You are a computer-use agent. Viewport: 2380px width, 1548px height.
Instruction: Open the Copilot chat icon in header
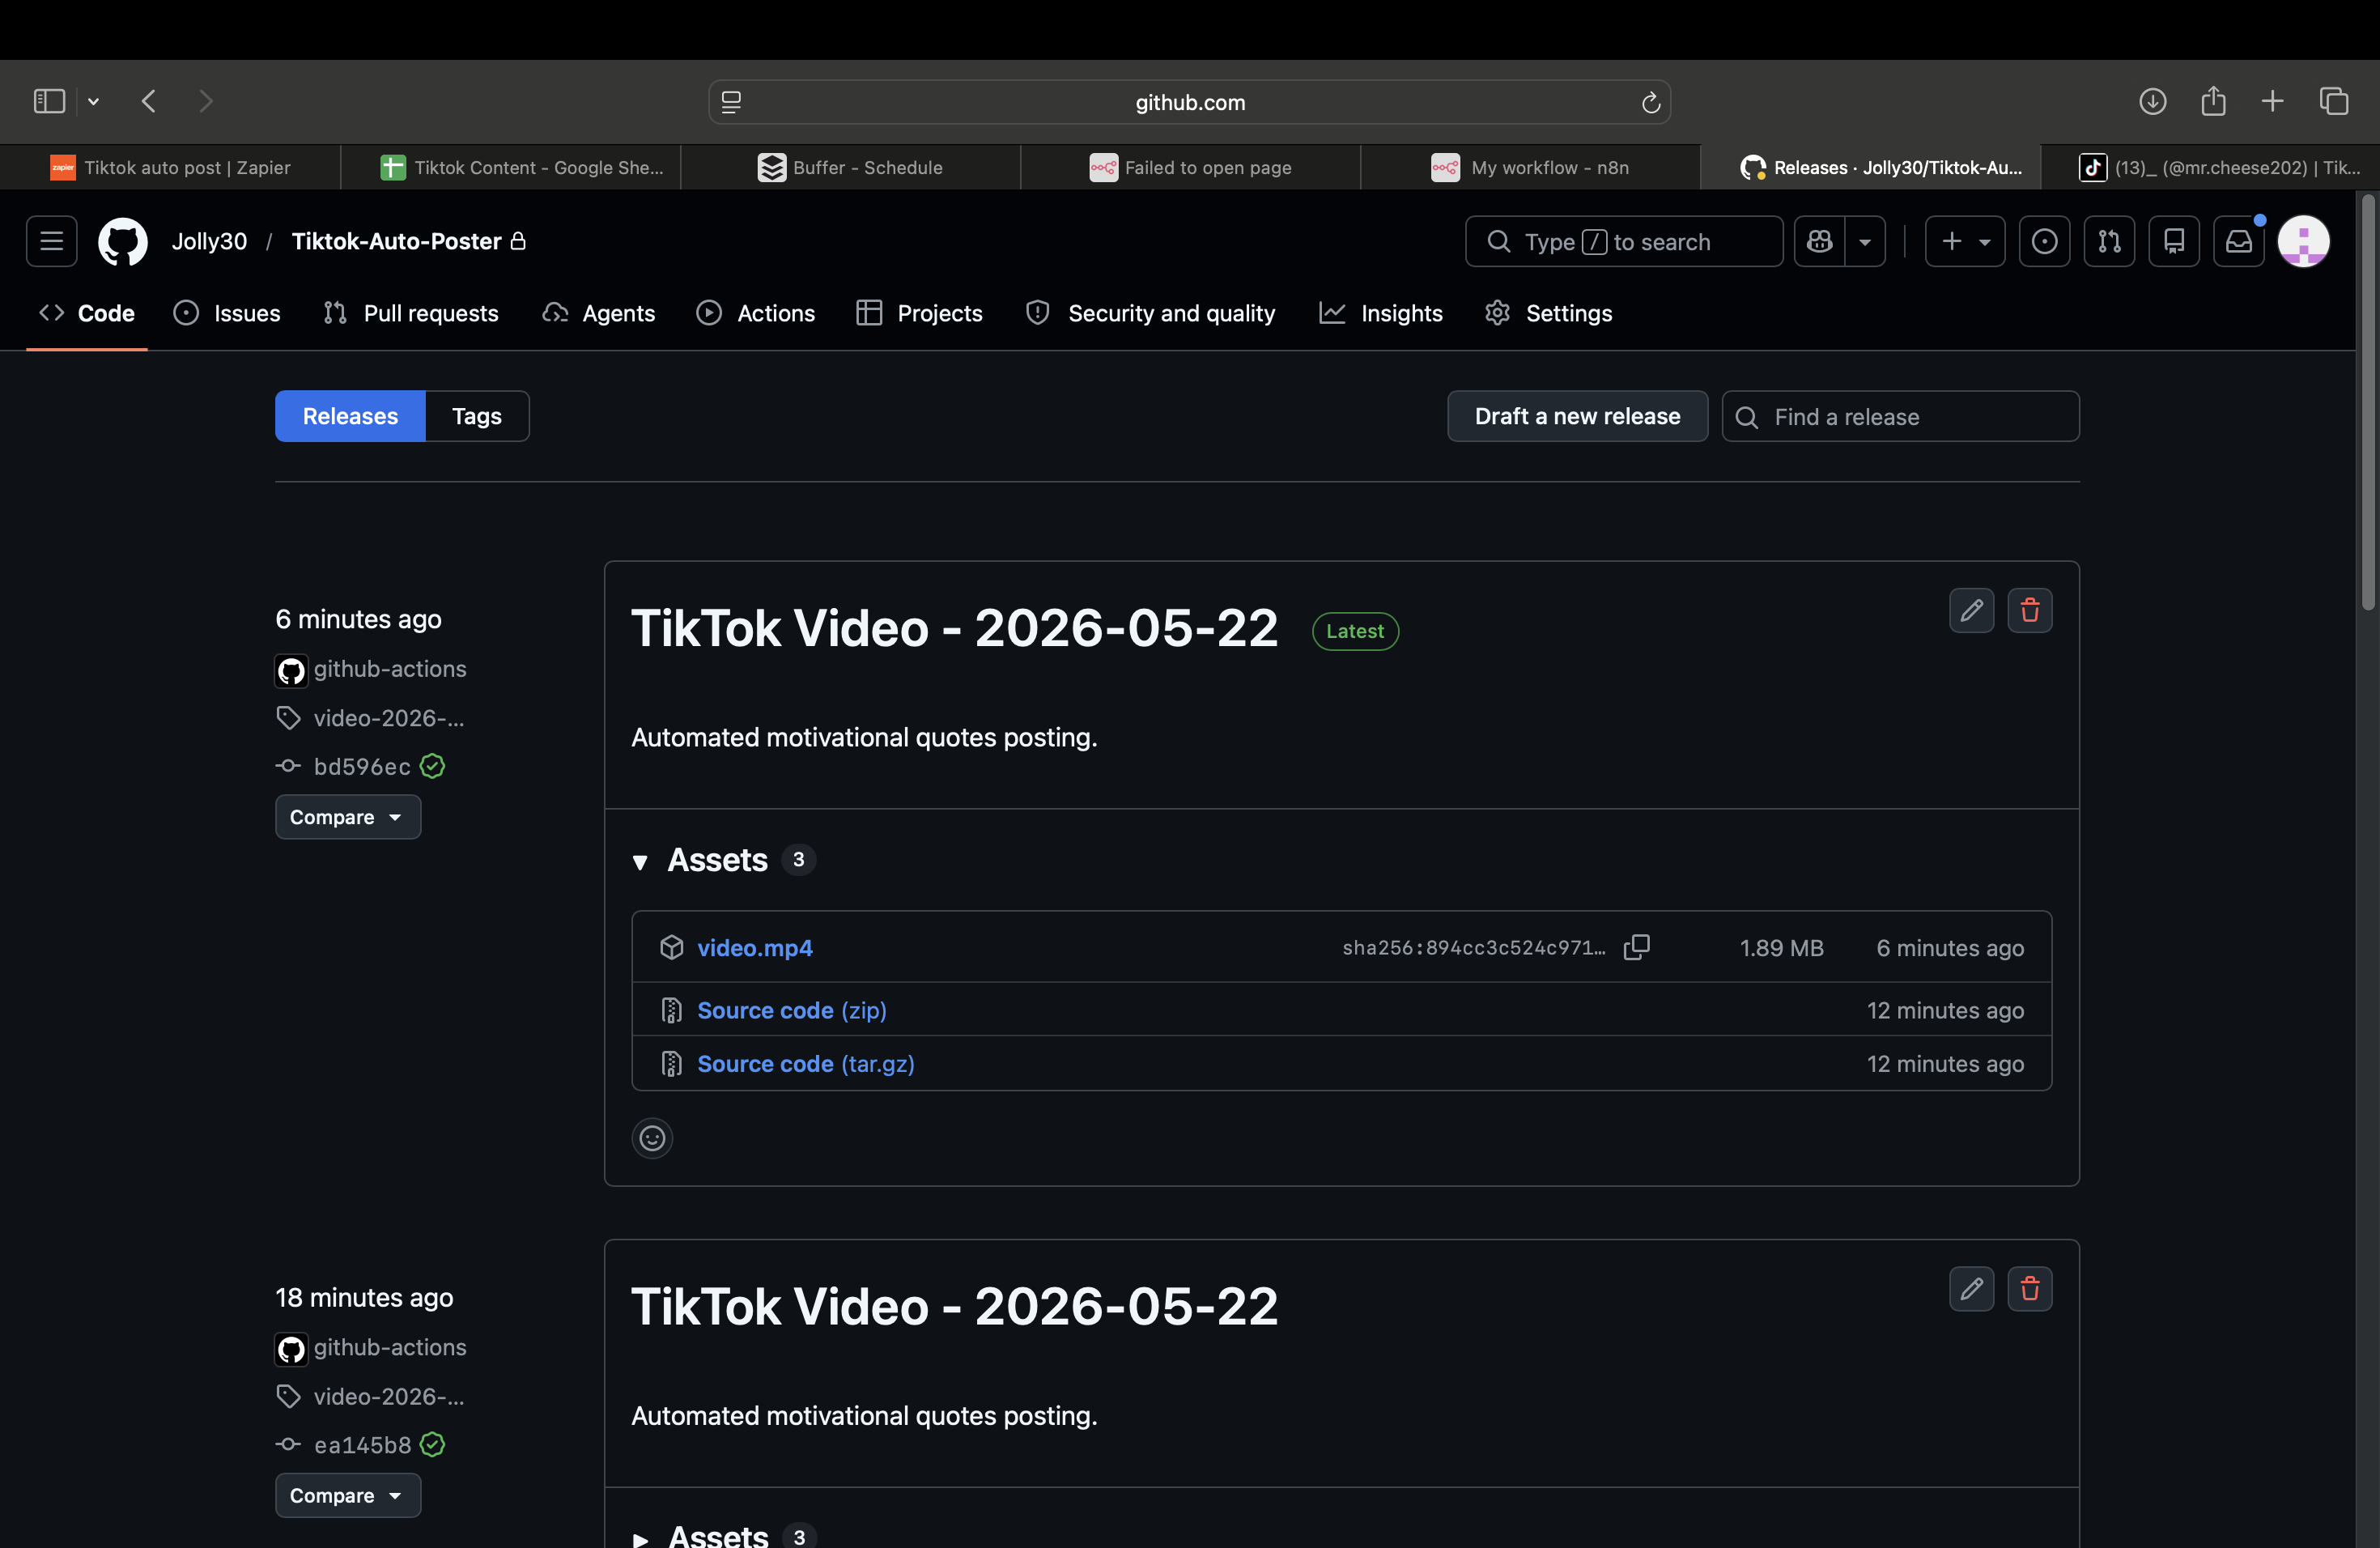(1819, 241)
